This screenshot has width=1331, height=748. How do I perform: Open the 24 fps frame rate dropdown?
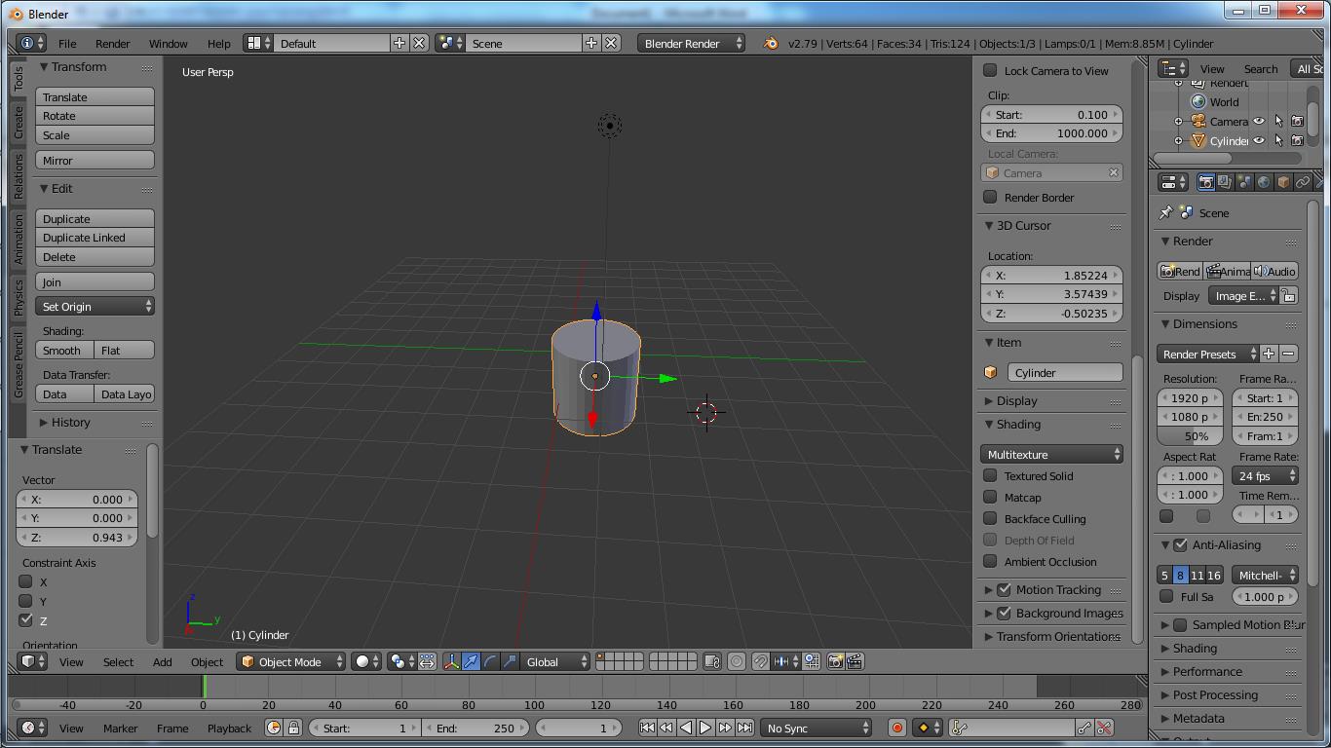[1265, 475]
